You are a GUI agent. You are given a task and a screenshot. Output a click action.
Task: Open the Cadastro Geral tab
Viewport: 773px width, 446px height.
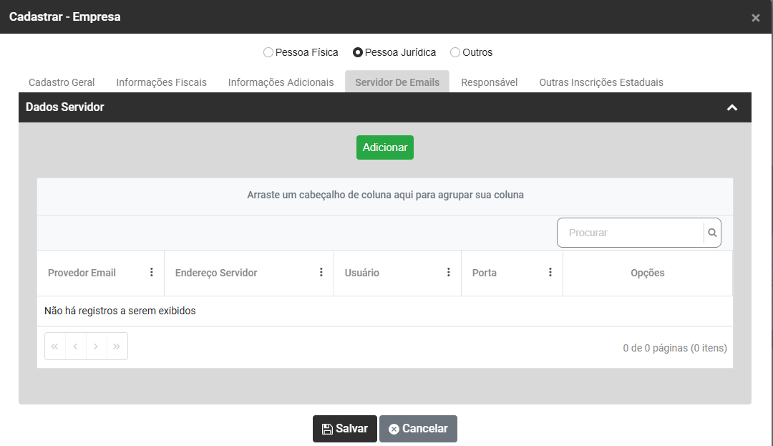[62, 82]
